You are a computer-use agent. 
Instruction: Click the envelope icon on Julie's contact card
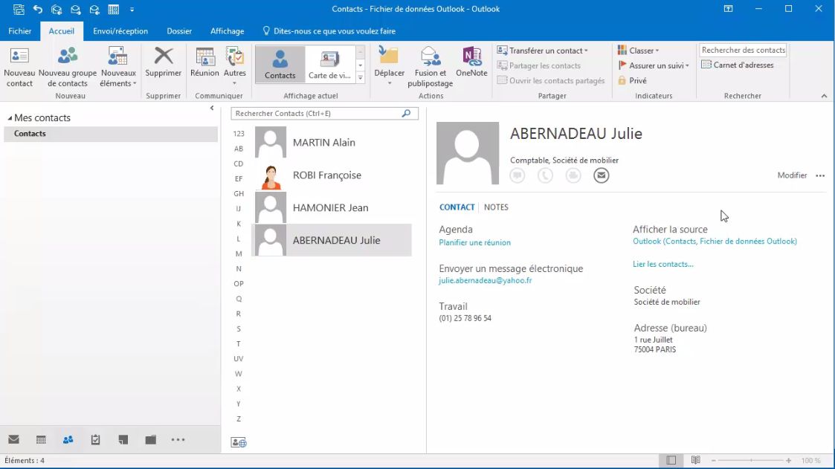601,175
